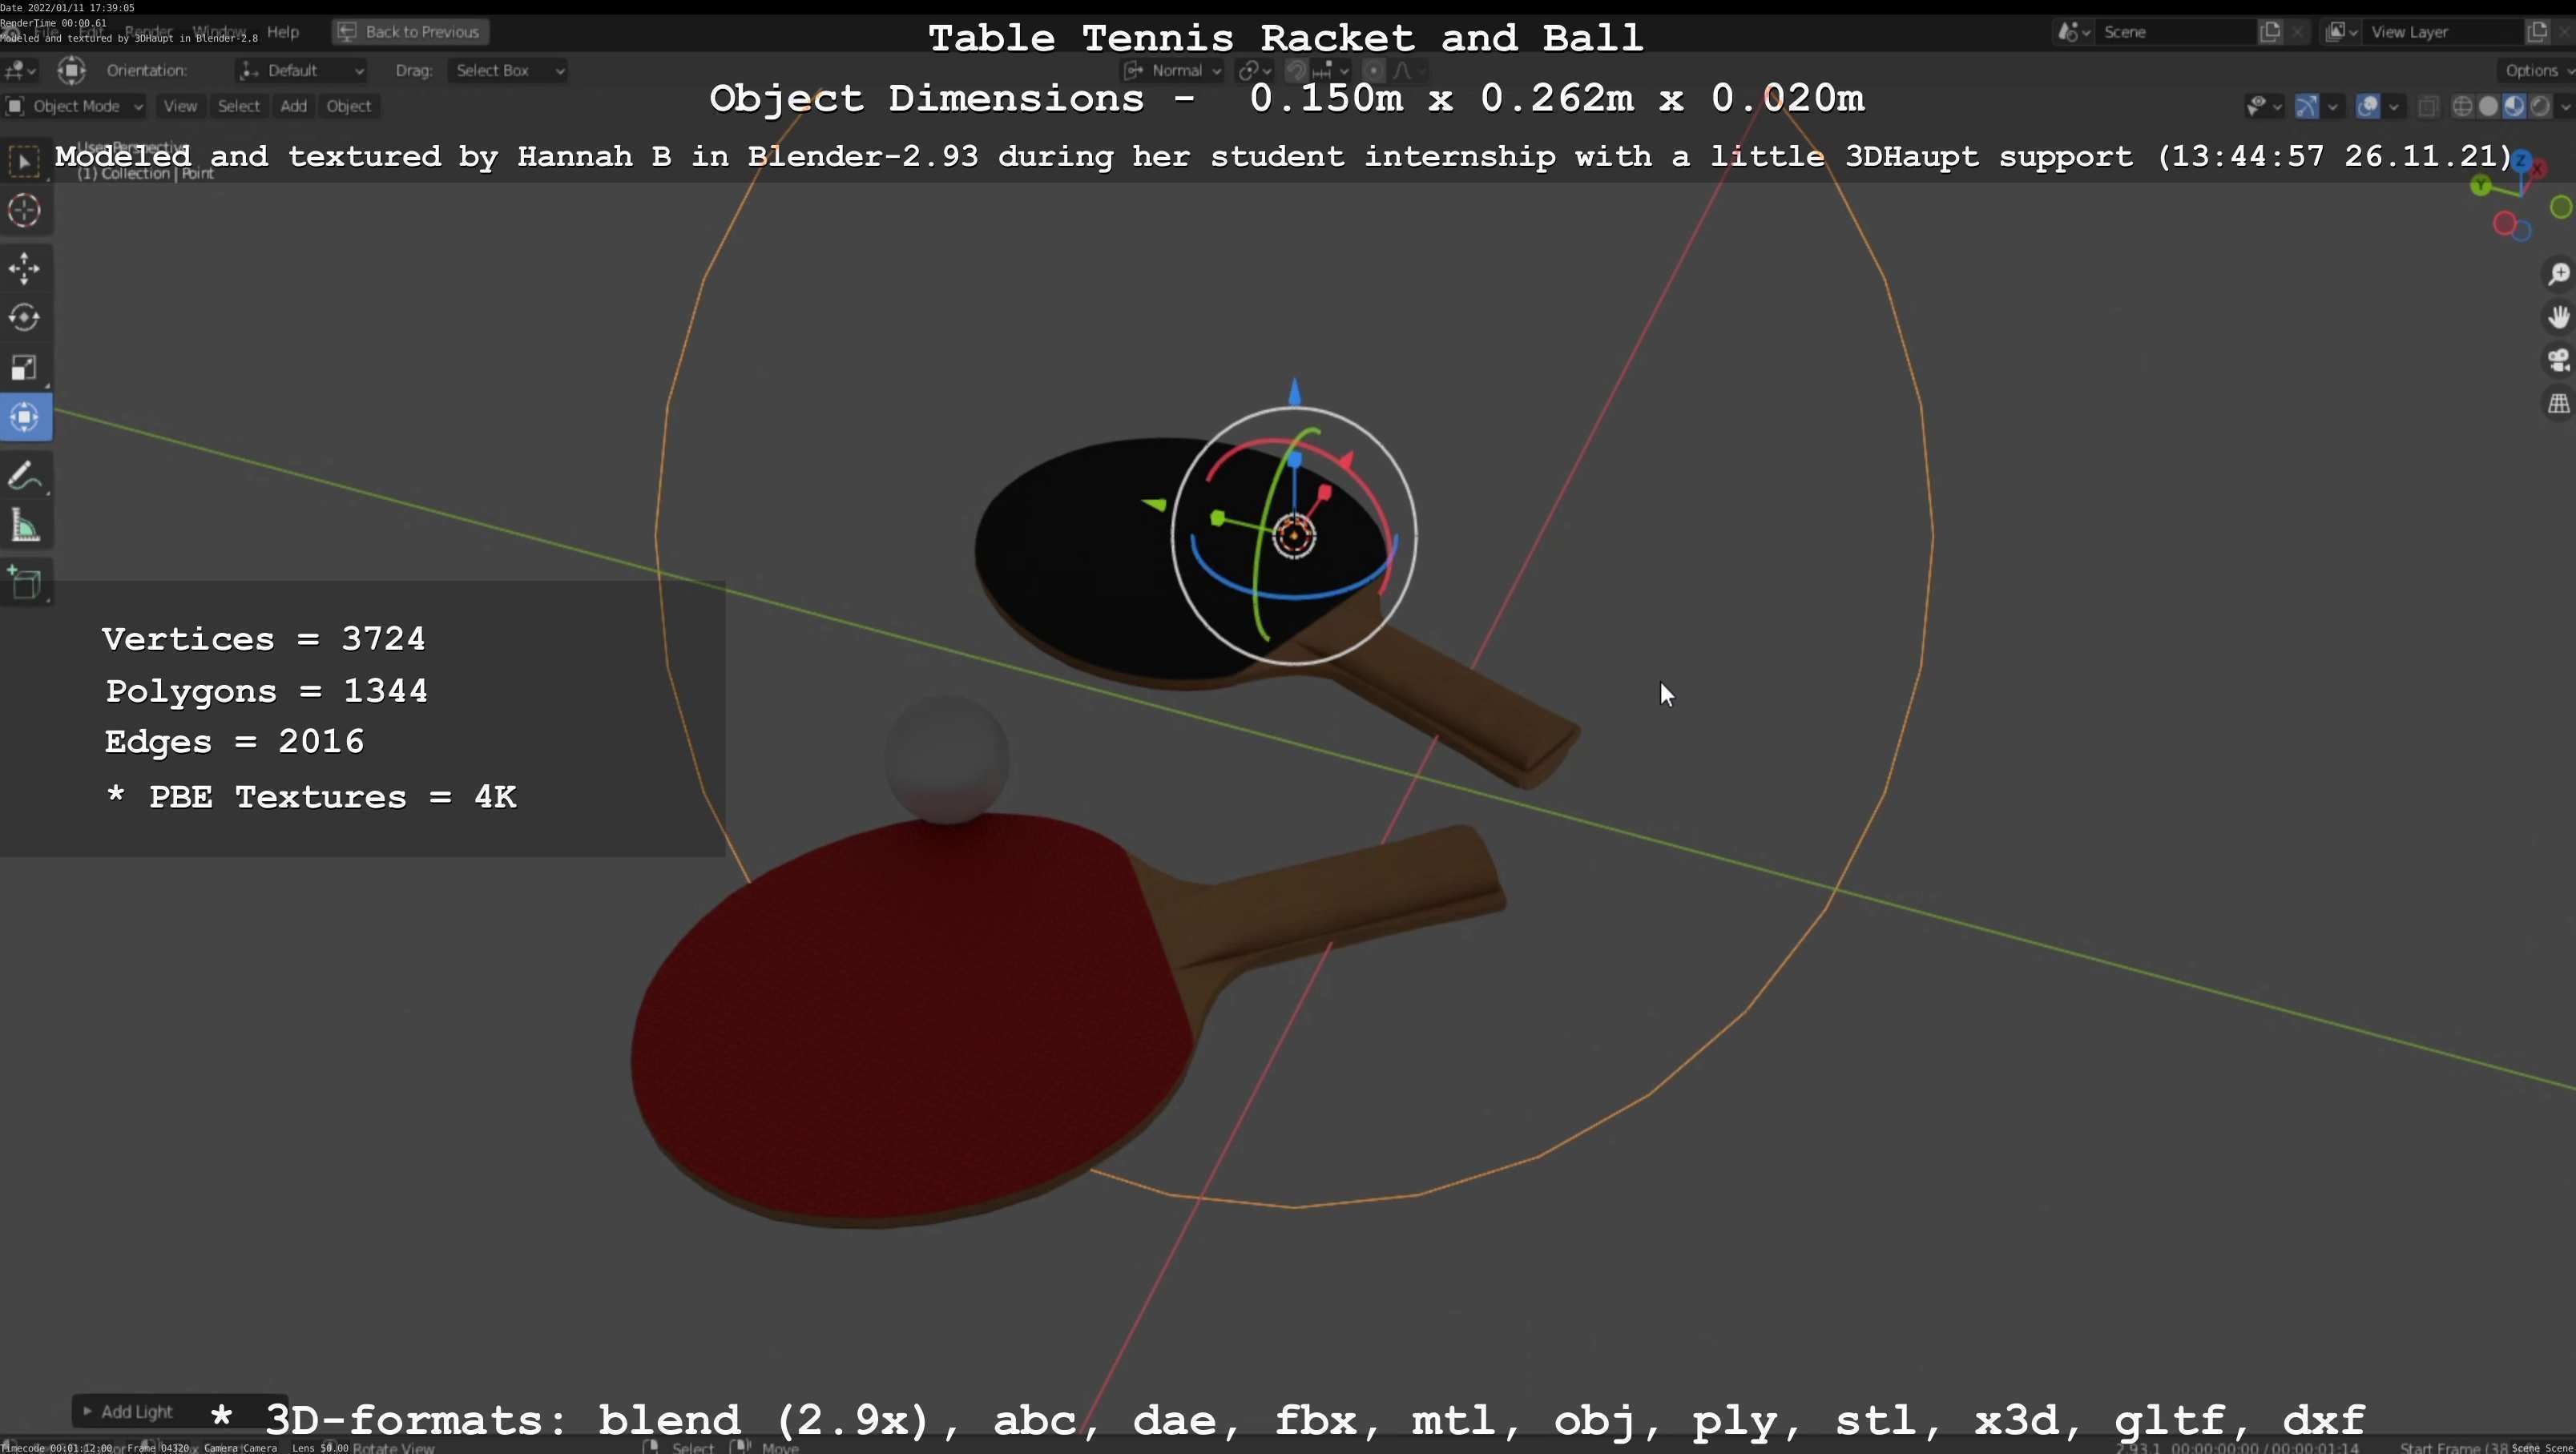Screen dimensions: 2576x1454
Task: Switch to material preview shading
Action: click(2513, 106)
